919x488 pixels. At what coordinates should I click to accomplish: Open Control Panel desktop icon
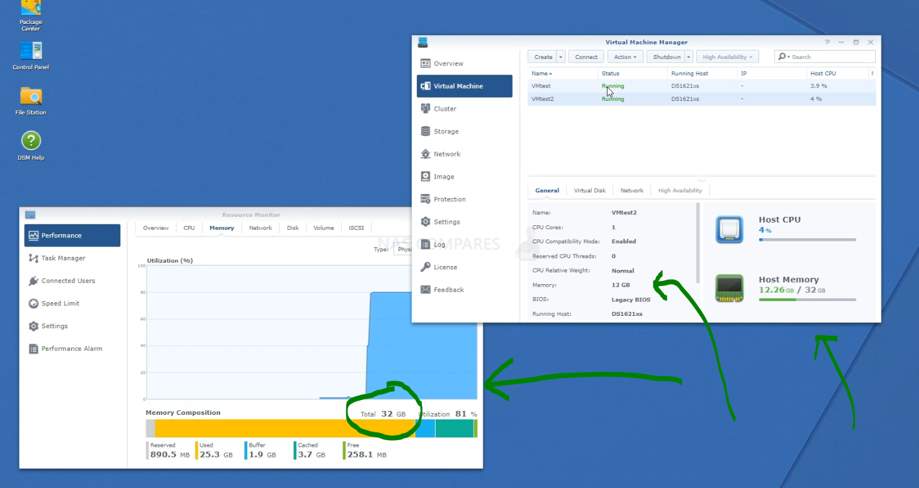pyautogui.click(x=30, y=56)
